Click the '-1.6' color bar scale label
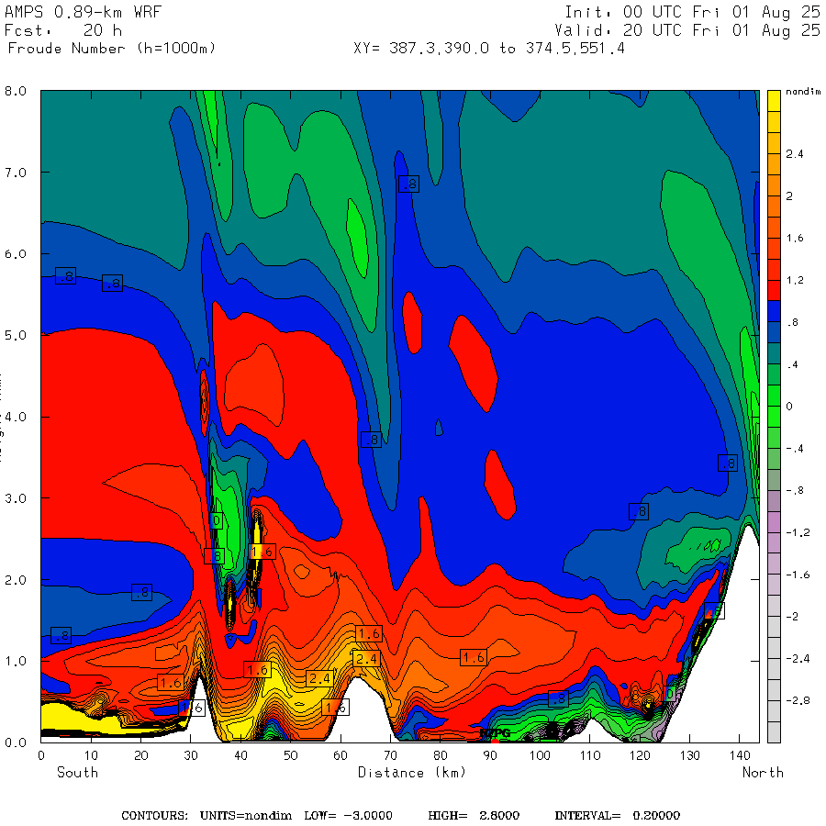 [x=798, y=575]
